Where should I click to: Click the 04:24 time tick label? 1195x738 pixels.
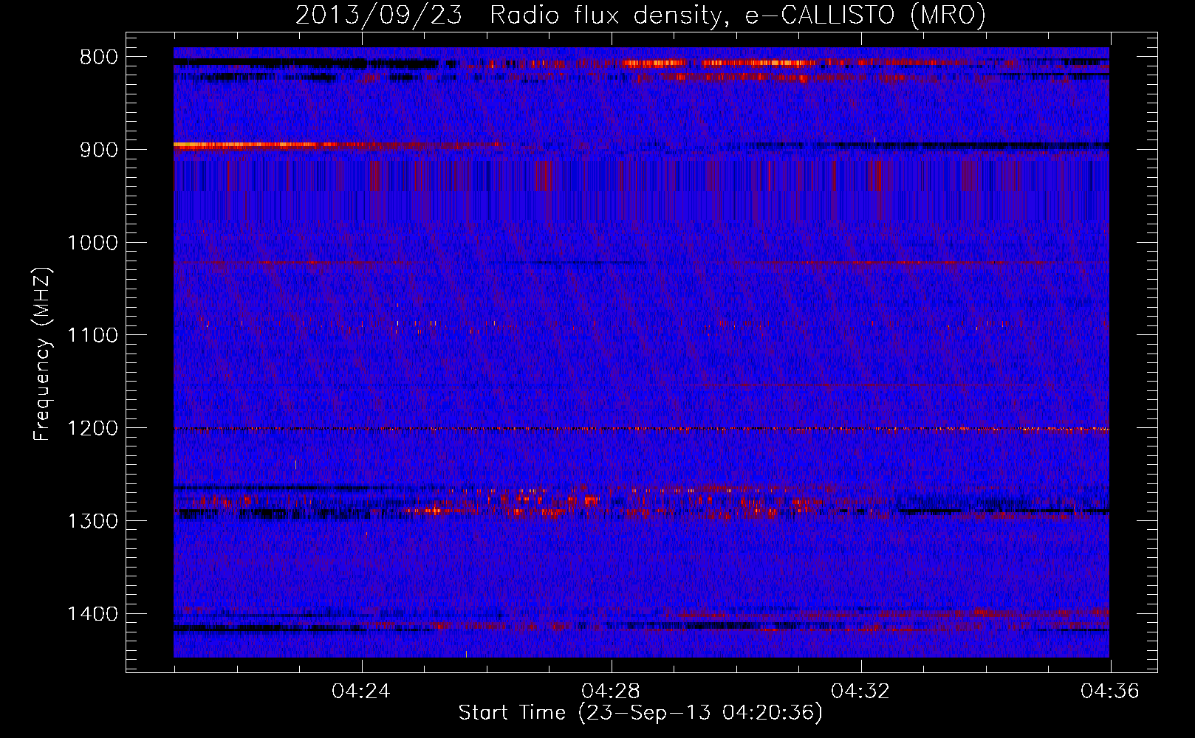coord(360,692)
